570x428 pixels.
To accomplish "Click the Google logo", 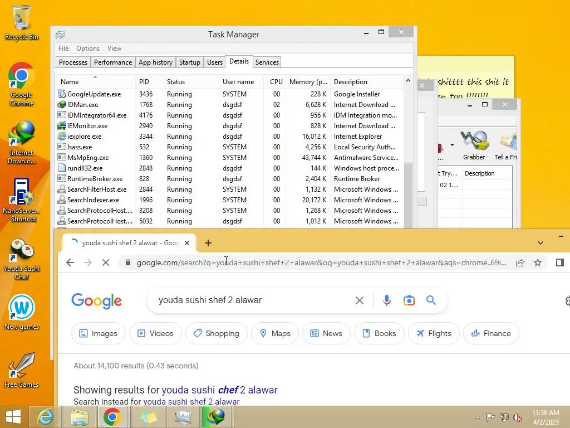I will (97, 300).
